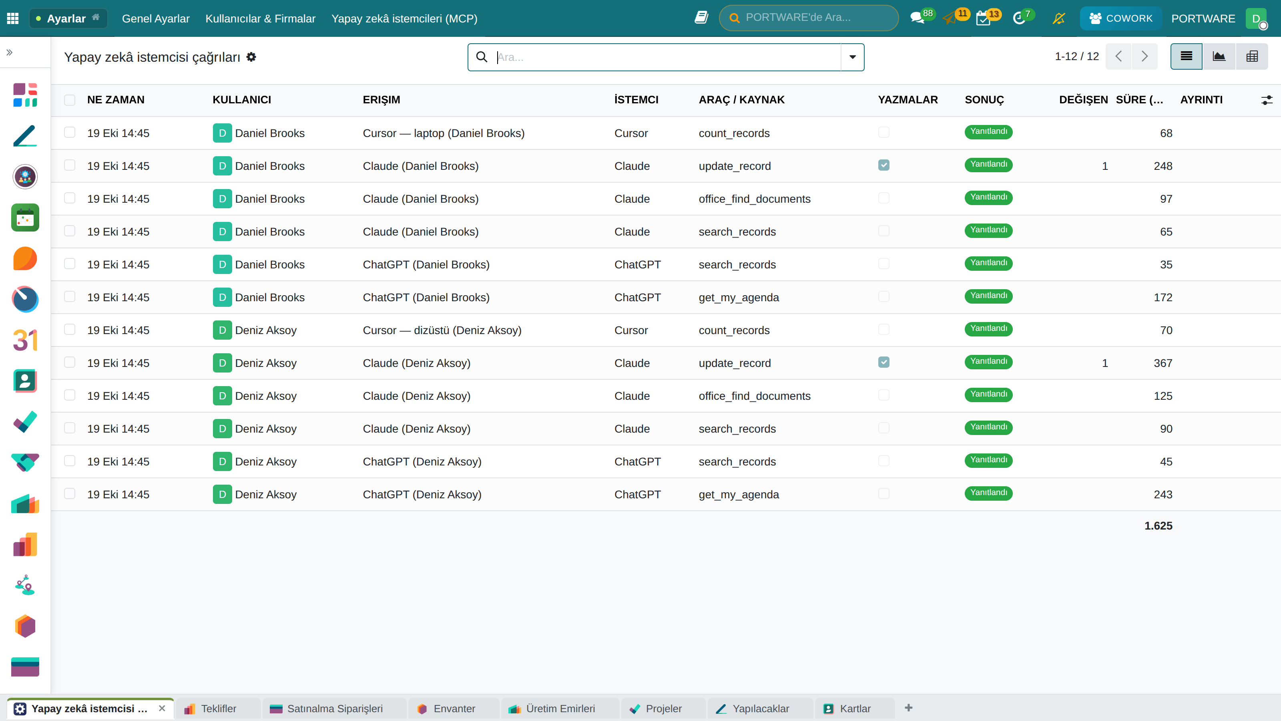Open Kullanıcılar & Firmalar menu
The width and height of the screenshot is (1281, 721).
click(260, 18)
